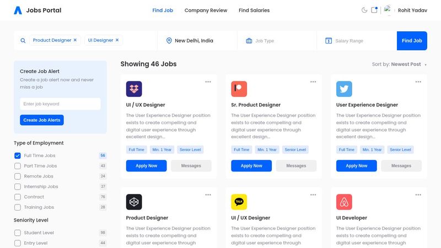
Task: Click the blue Find Job button
Action: point(412,41)
